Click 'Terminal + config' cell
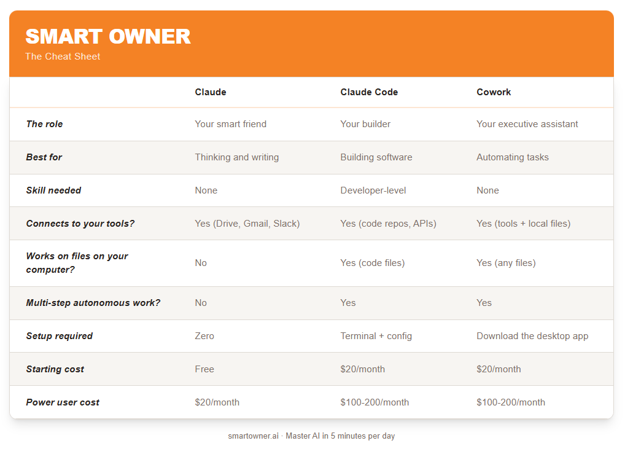The height and width of the screenshot is (454, 625). (376, 336)
